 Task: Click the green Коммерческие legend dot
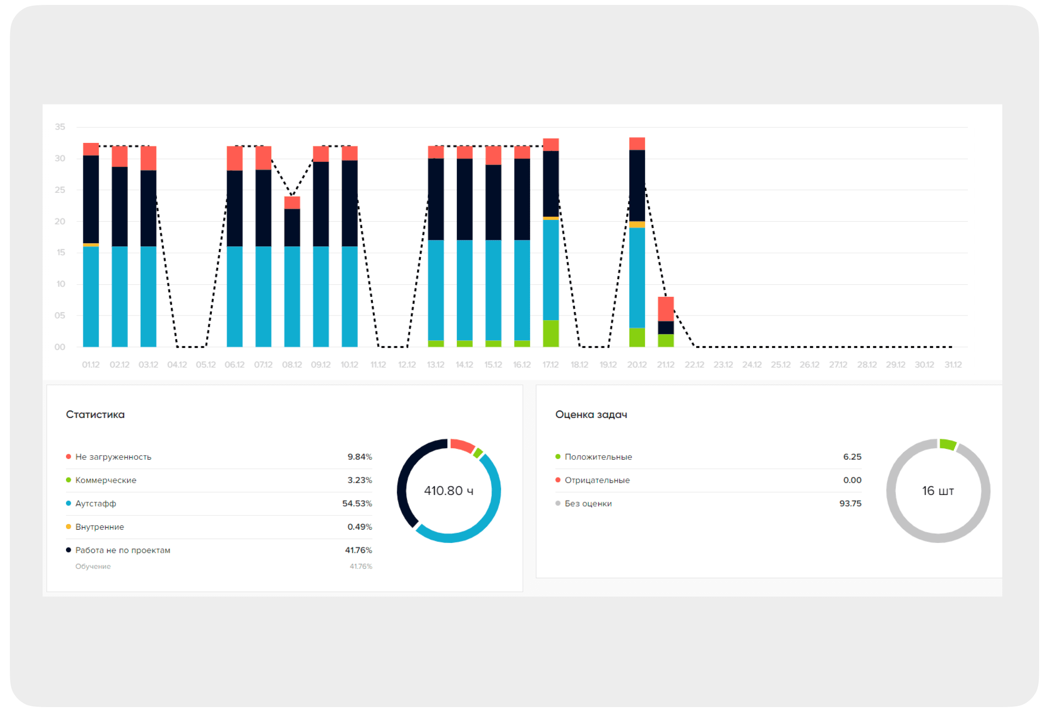68,480
